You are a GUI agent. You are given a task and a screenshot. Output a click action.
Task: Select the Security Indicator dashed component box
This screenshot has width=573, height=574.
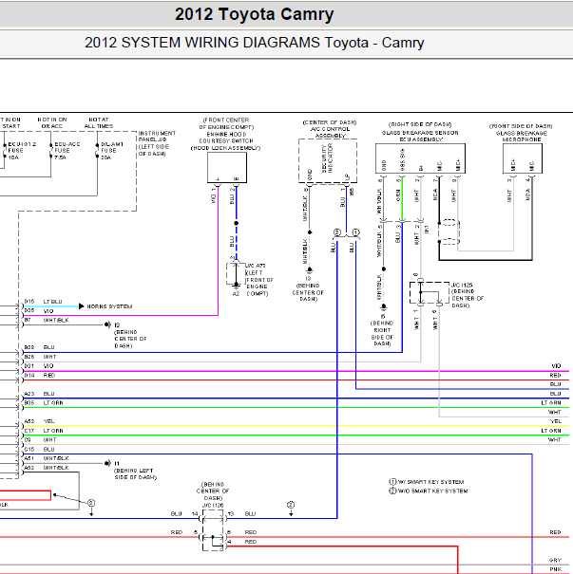pos(328,160)
